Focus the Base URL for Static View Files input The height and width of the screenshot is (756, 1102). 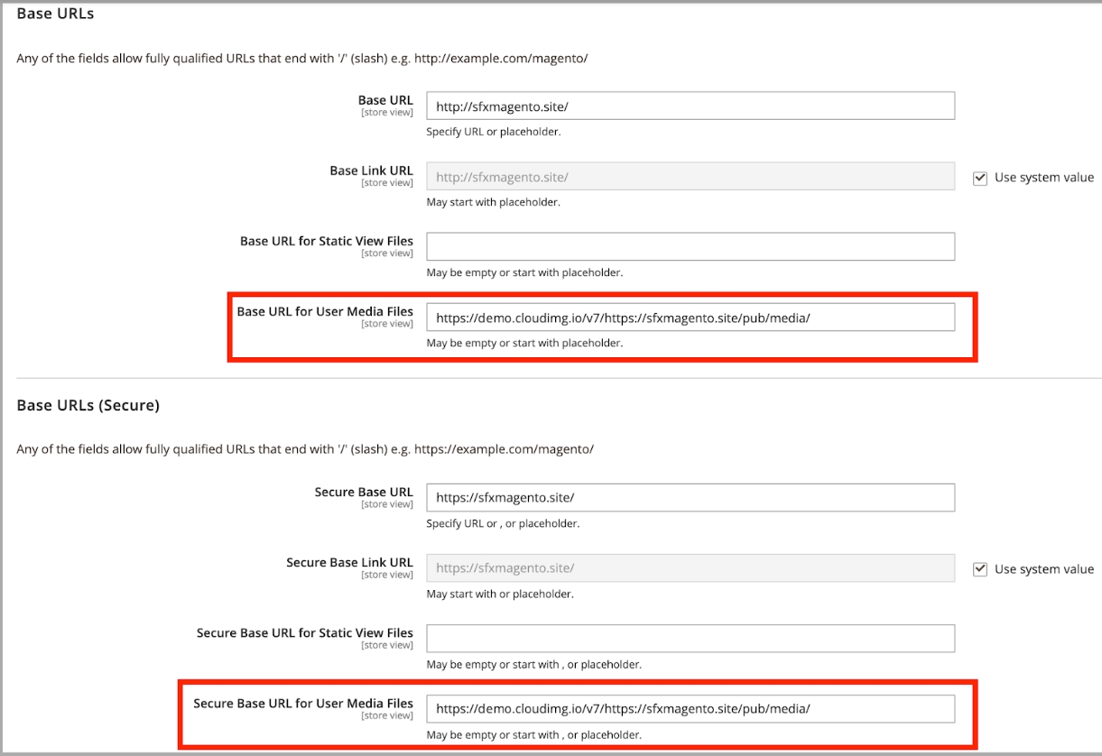click(x=690, y=247)
